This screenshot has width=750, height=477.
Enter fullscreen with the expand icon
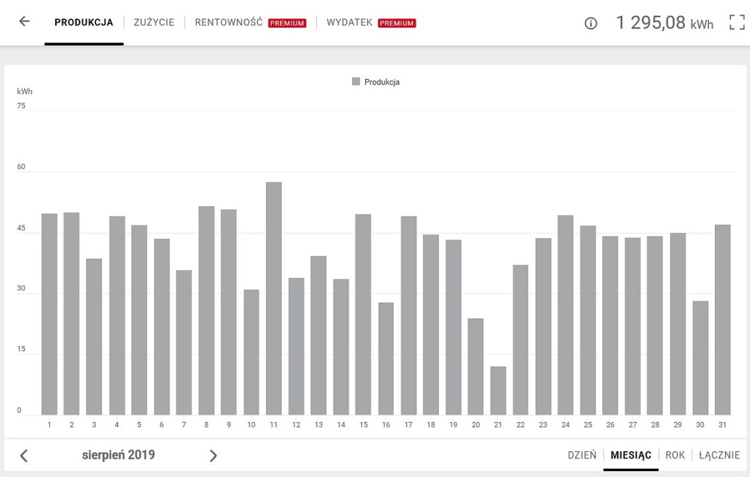(x=737, y=22)
